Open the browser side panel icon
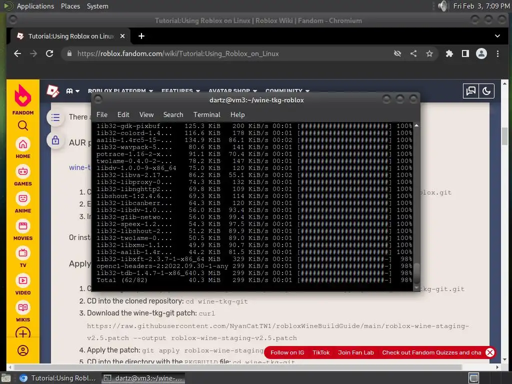The image size is (512, 384). click(x=465, y=53)
